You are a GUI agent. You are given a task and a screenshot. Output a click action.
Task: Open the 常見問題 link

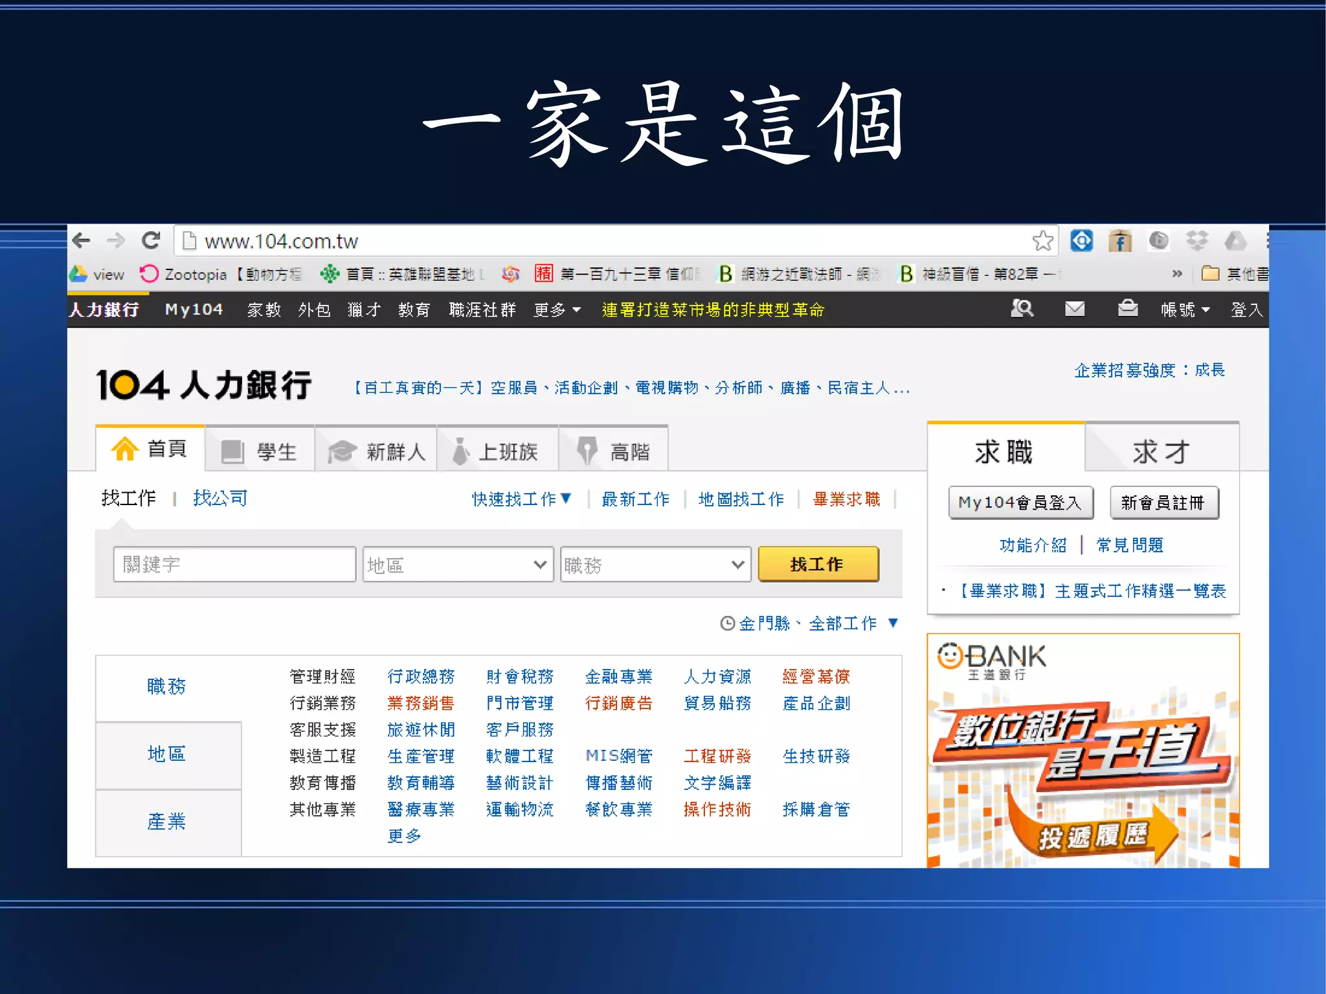tap(1130, 545)
